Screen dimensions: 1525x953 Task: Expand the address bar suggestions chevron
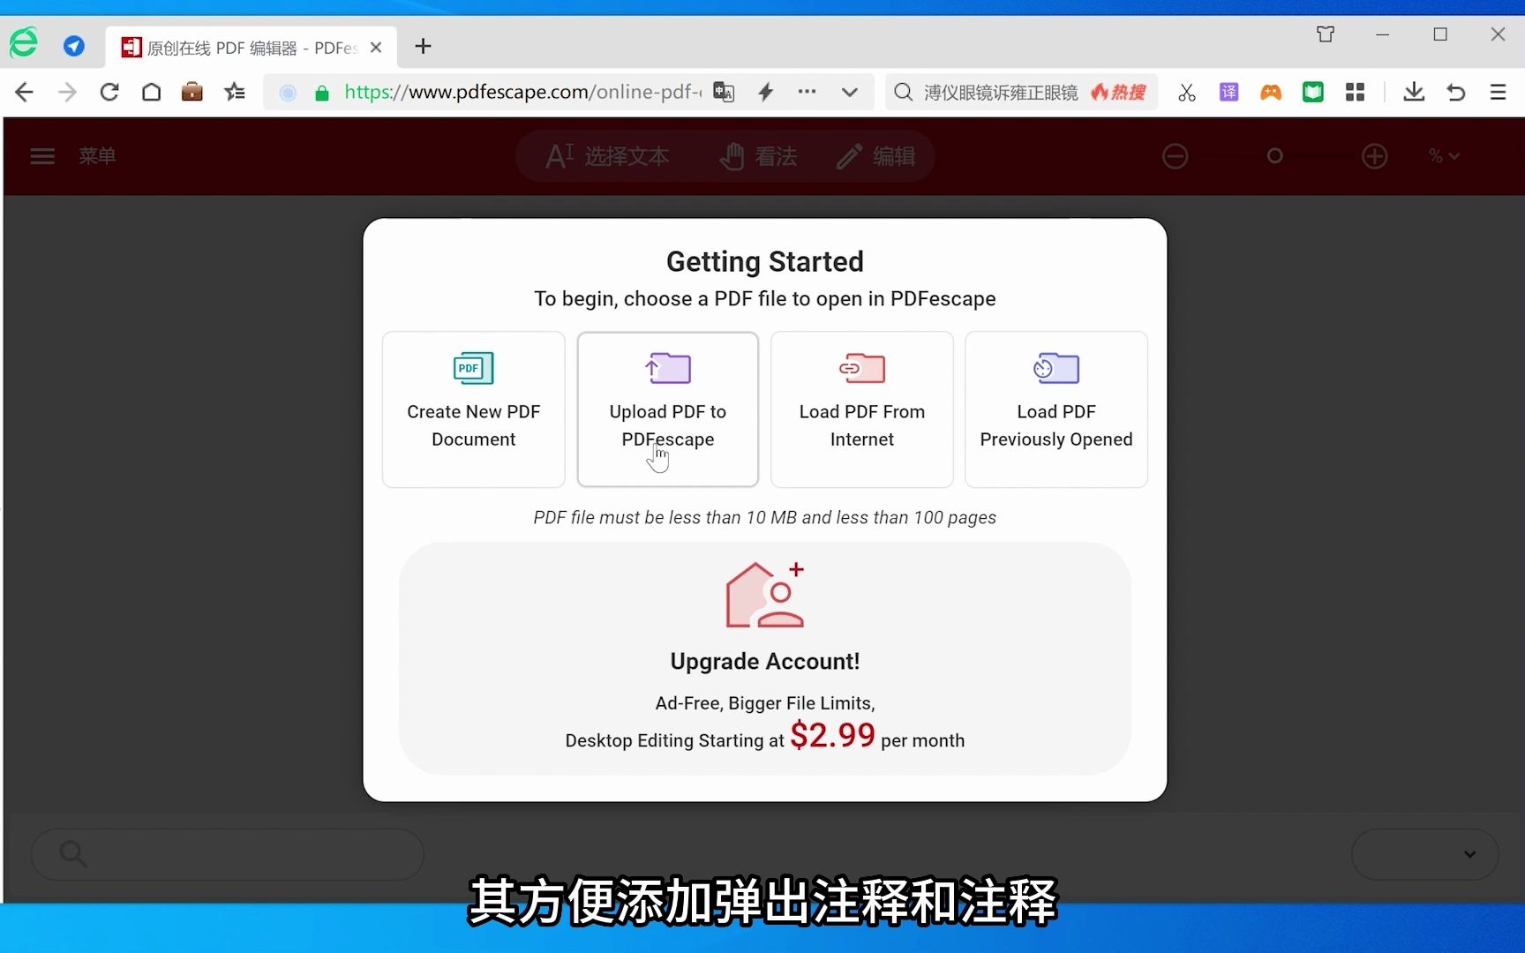(849, 92)
